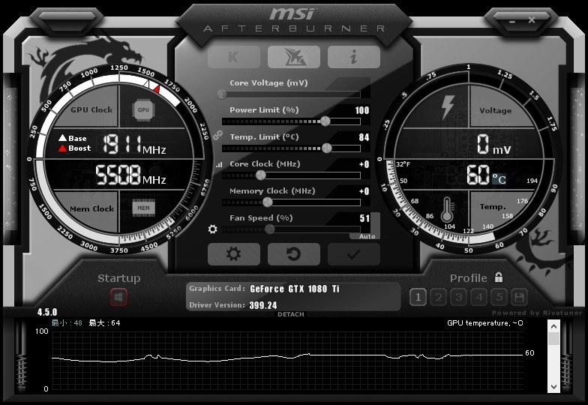Click the lightning bolt voltage icon
The height and width of the screenshot is (405, 588).
[x=448, y=107]
